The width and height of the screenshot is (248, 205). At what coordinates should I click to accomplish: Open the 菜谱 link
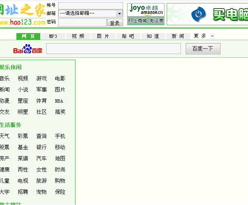[x=23, y=158]
